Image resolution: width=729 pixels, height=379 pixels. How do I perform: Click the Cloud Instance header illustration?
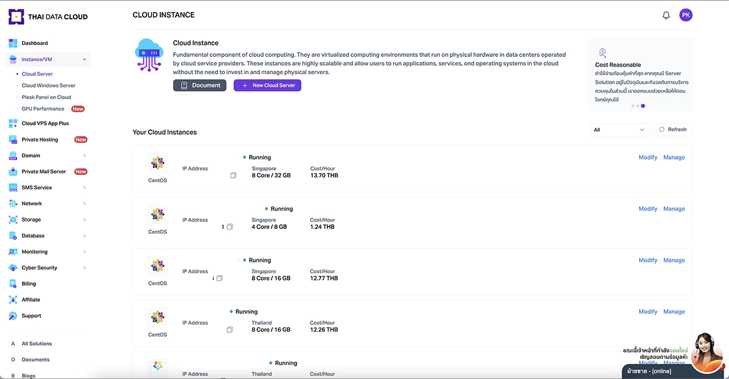pos(149,55)
